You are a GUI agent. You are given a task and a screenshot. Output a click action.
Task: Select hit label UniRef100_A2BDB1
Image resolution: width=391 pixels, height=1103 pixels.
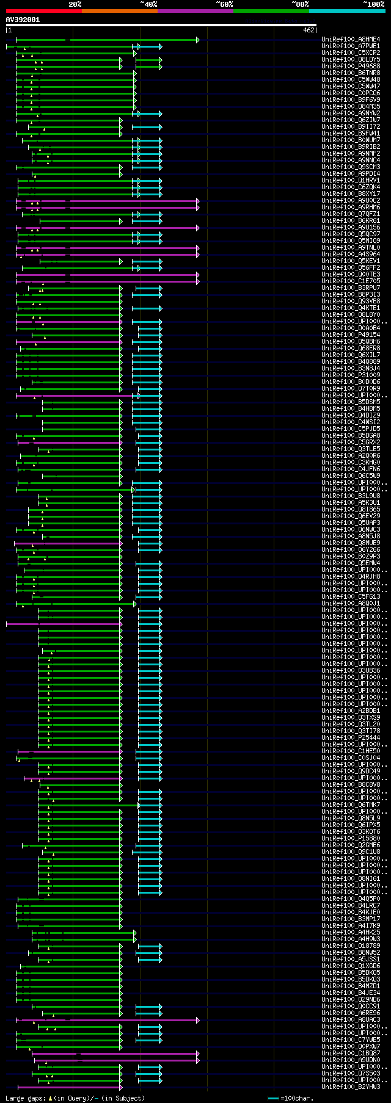click(351, 711)
